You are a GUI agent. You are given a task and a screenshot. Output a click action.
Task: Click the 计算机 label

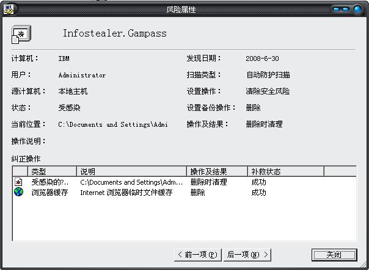coord(24,59)
